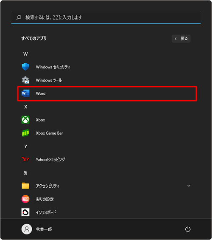Image resolution: width=212 pixels, height=240 pixels.
Task: Click the Word app label
Action: 41,93
